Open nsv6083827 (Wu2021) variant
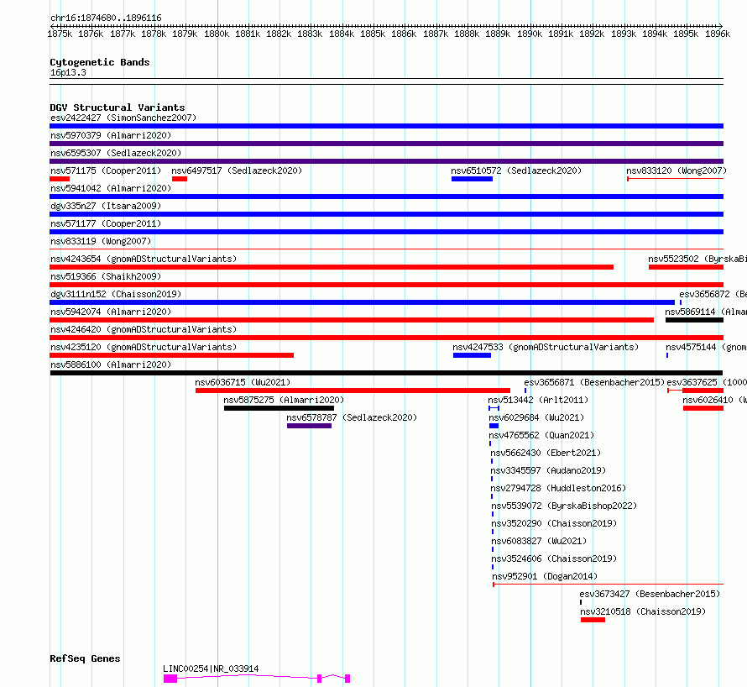 click(x=539, y=541)
